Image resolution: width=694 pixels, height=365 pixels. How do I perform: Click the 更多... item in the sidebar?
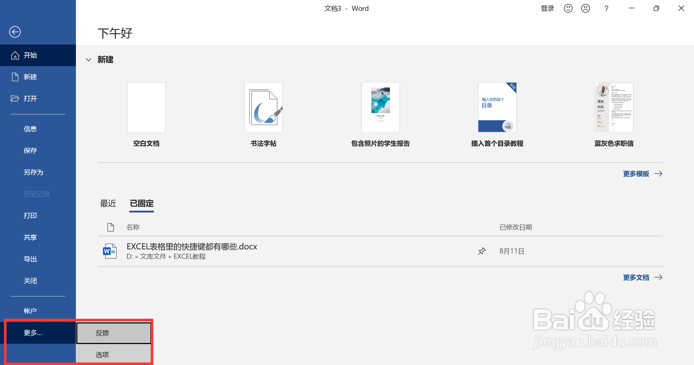[38, 333]
